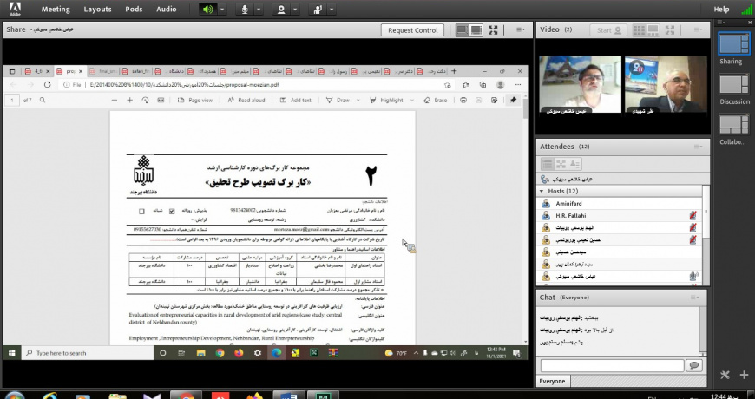Select scale-to-fit view in Share pod
The width and height of the screenshot is (755, 399).
(x=463, y=29)
